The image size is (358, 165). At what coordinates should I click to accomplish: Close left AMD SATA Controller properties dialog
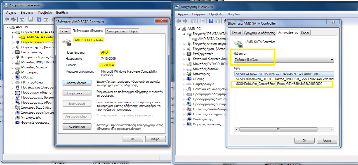point(161,21)
